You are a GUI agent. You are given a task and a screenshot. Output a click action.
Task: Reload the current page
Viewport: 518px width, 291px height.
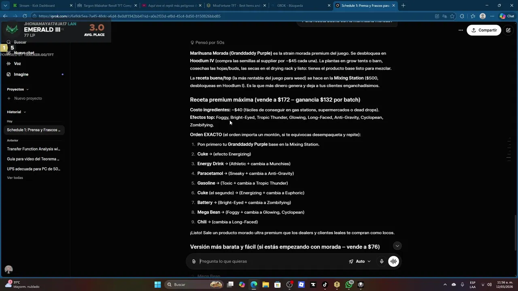(25, 16)
